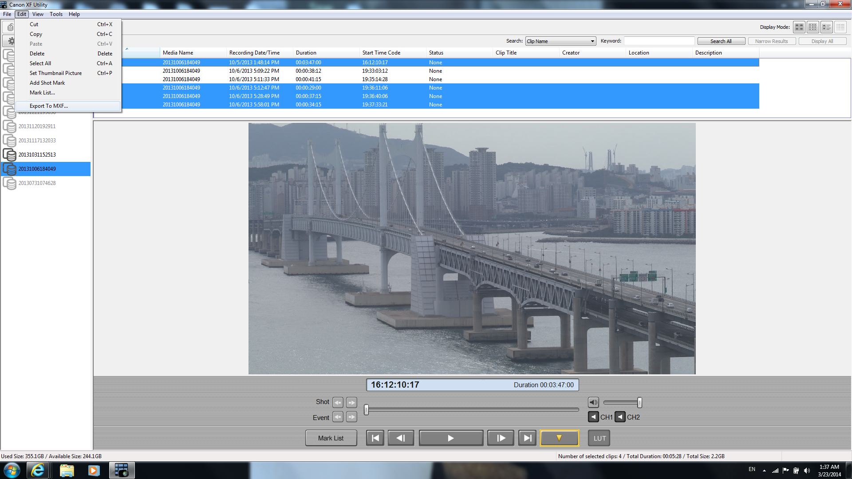
Task: Jump to next event mark
Action: [351, 417]
